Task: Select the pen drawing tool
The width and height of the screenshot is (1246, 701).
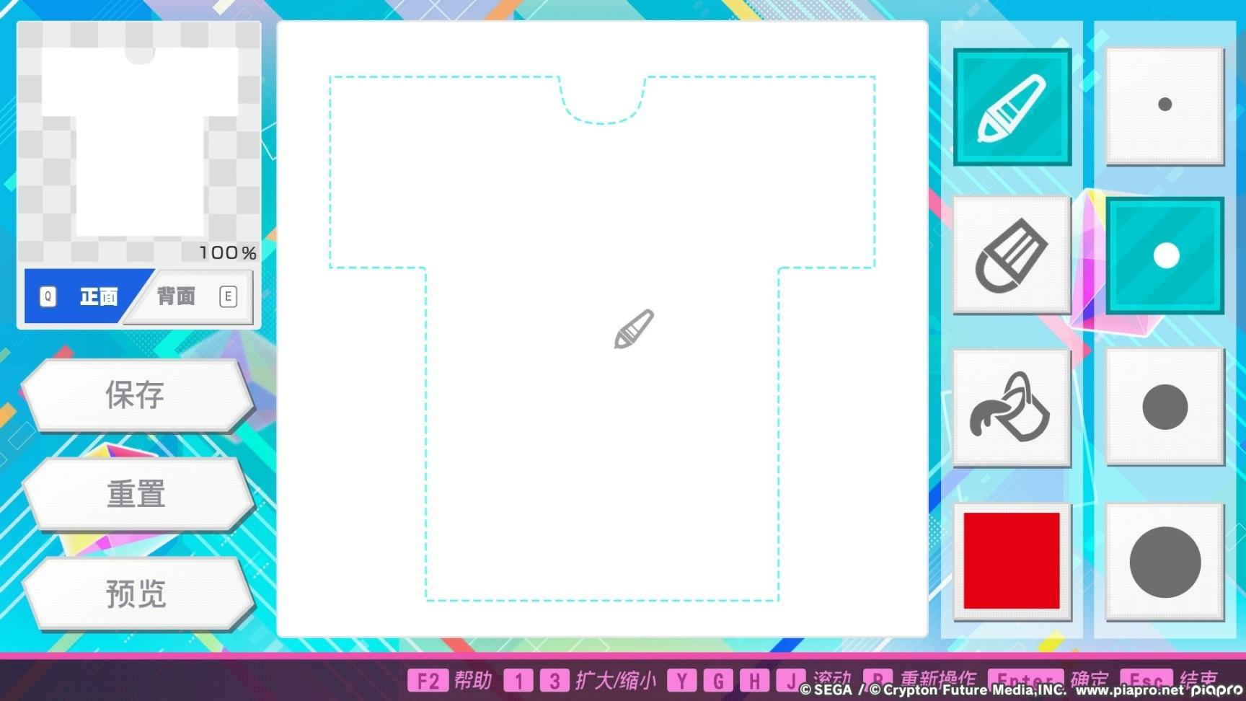Action: [x=1012, y=107]
